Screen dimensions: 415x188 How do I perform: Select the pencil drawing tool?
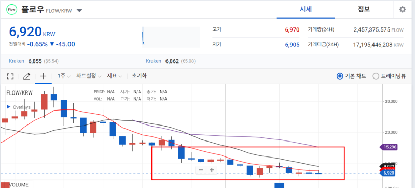coord(27,76)
